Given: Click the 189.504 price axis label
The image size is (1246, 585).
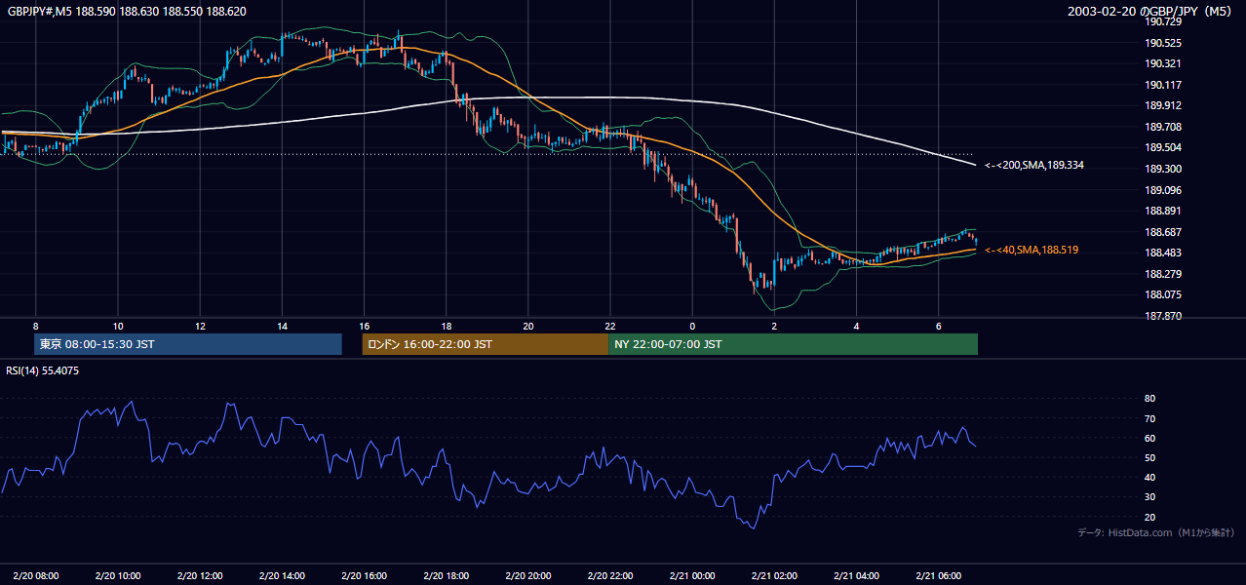Looking at the screenshot, I should [x=1161, y=148].
